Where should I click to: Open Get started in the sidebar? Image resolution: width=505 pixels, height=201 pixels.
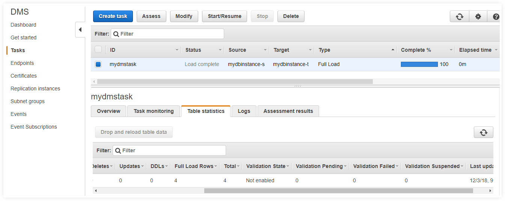(x=23, y=37)
